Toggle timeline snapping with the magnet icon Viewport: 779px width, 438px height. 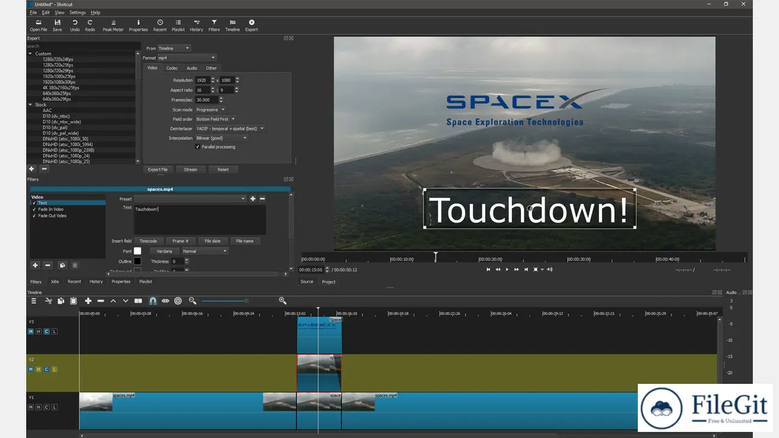click(x=153, y=301)
